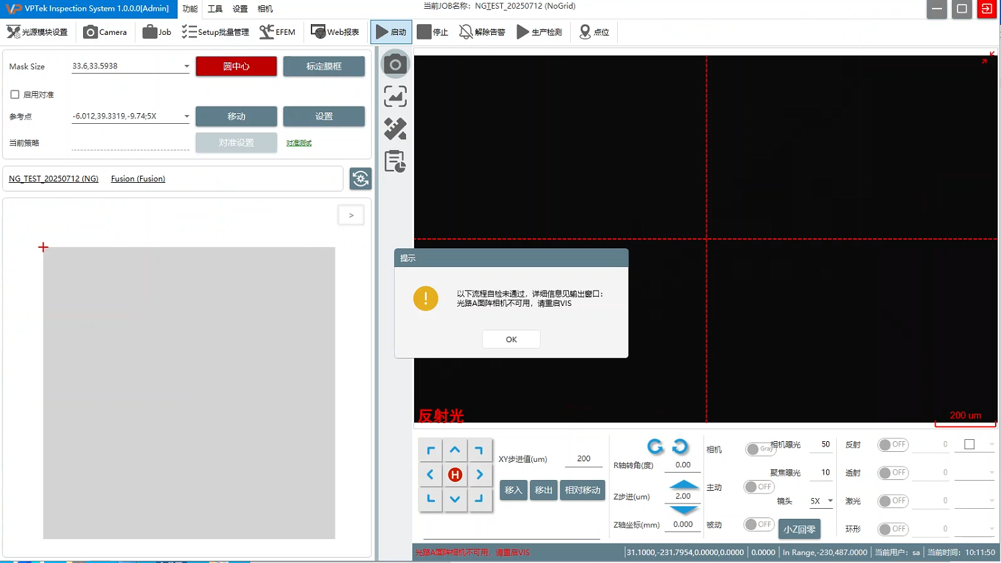This screenshot has width=1001, height=563.
Task: Toggle the 主动 OFF switch
Action: pos(758,487)
